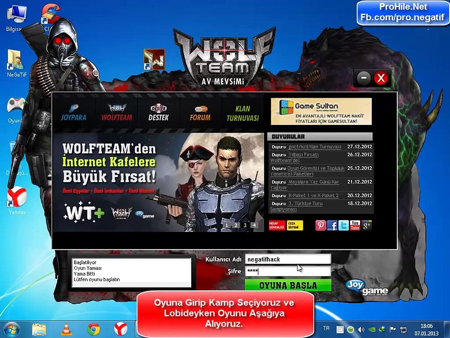Open the Facebook social icon
The image size is (450, 338).
point(332,225)
